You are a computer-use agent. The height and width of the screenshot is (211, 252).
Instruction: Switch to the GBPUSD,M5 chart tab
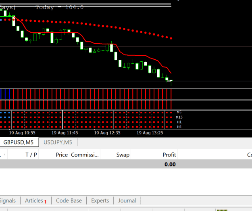[18, 142]
